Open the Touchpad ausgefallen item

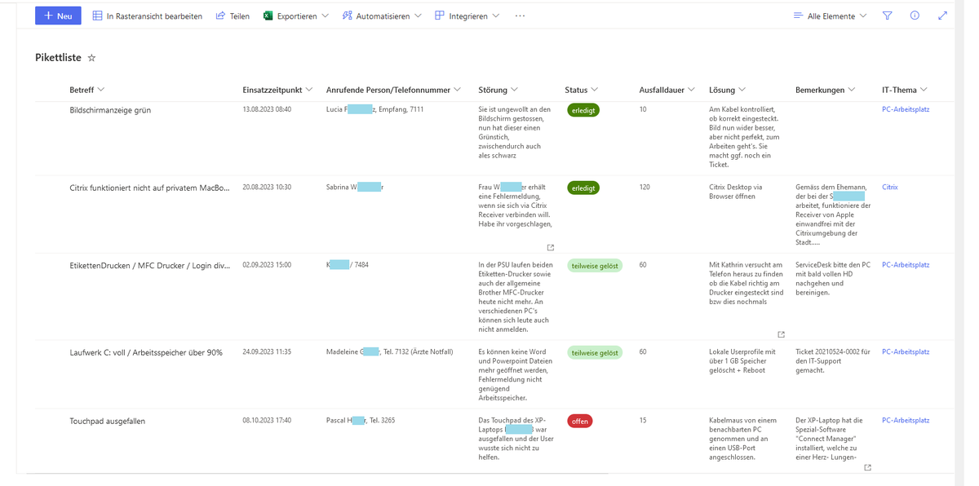pyautogui.click(x=108, y=421)
